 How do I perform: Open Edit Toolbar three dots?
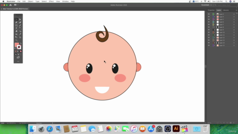[x=18, y=61]
